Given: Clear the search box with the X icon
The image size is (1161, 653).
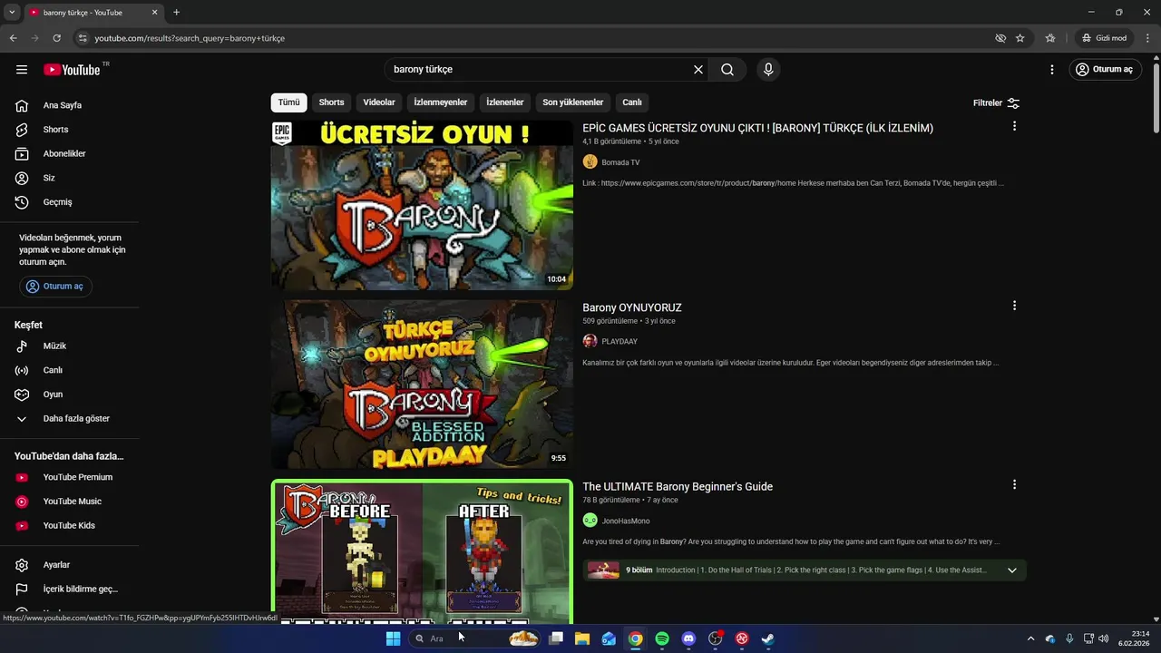Looking at the screenshot, I should [x=698, y=69].
